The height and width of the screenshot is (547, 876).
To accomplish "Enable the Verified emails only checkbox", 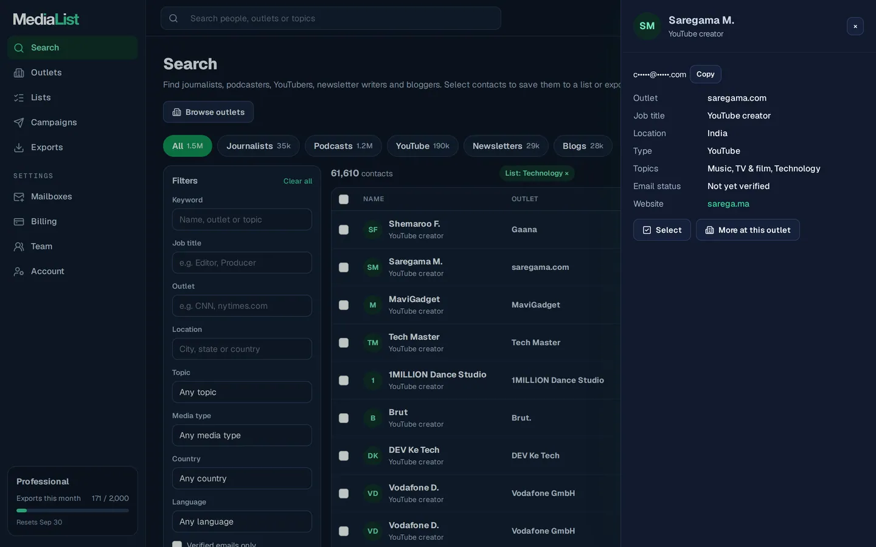I will (177, 545).
